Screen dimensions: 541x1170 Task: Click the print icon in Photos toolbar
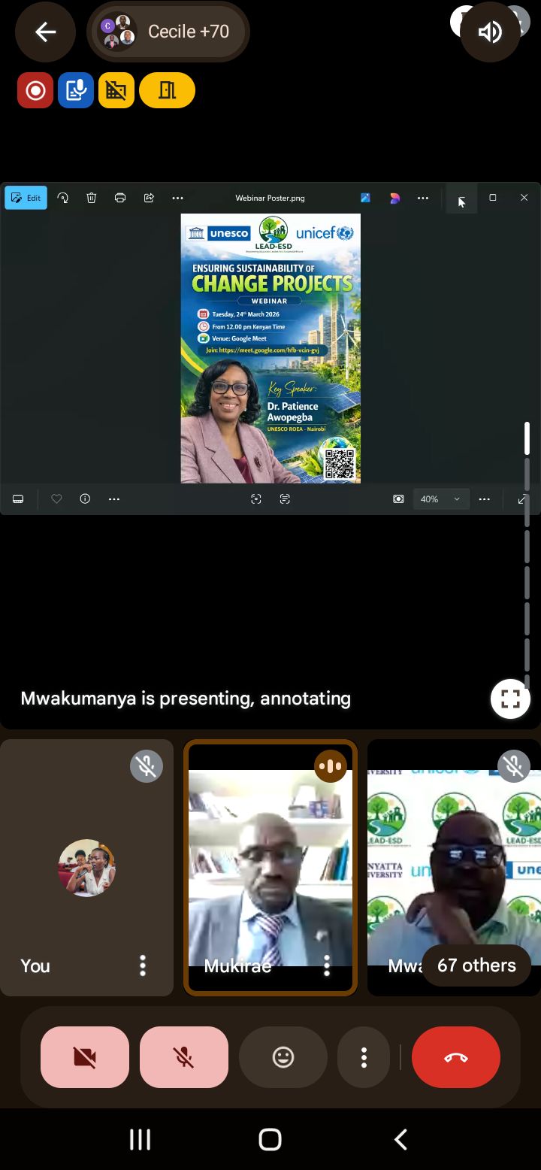(x=120, y=198)
